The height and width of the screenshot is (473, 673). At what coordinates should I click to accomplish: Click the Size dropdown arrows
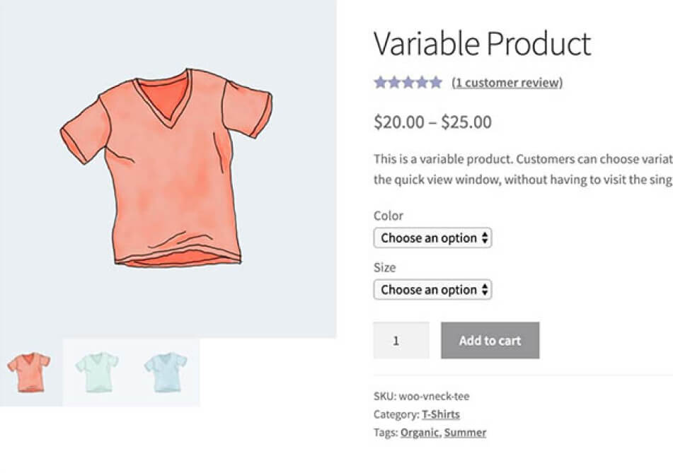pyautogui.click(x=485, y=290)
